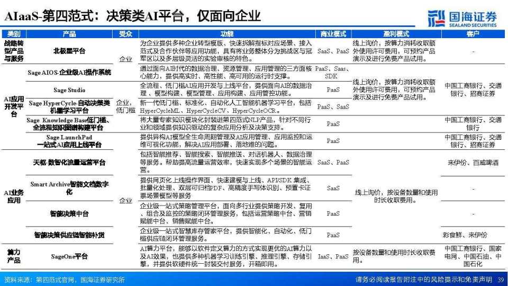
Task: Select 'PaaS、Saas、SDK' business model cell
Action: click(x=333, y=73)
